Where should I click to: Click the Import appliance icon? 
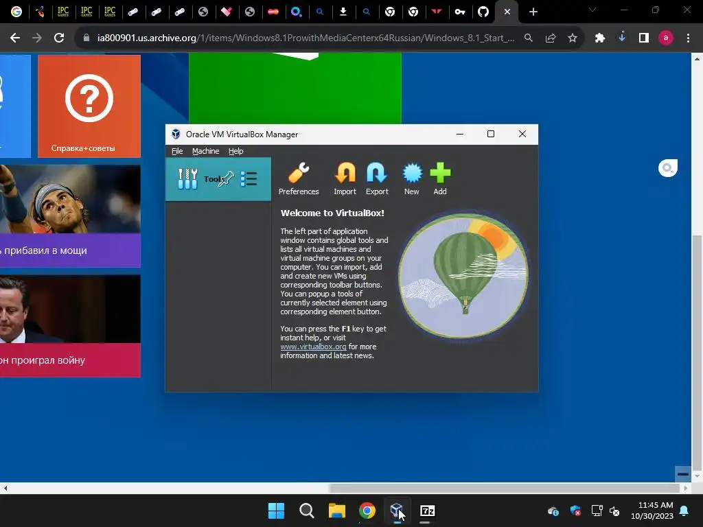345,179
